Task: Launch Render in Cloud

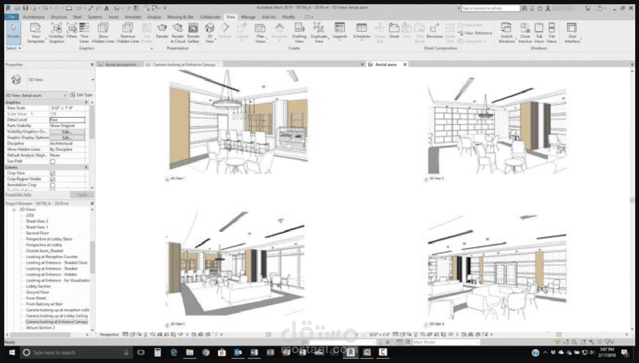Action: coord(178,32)
